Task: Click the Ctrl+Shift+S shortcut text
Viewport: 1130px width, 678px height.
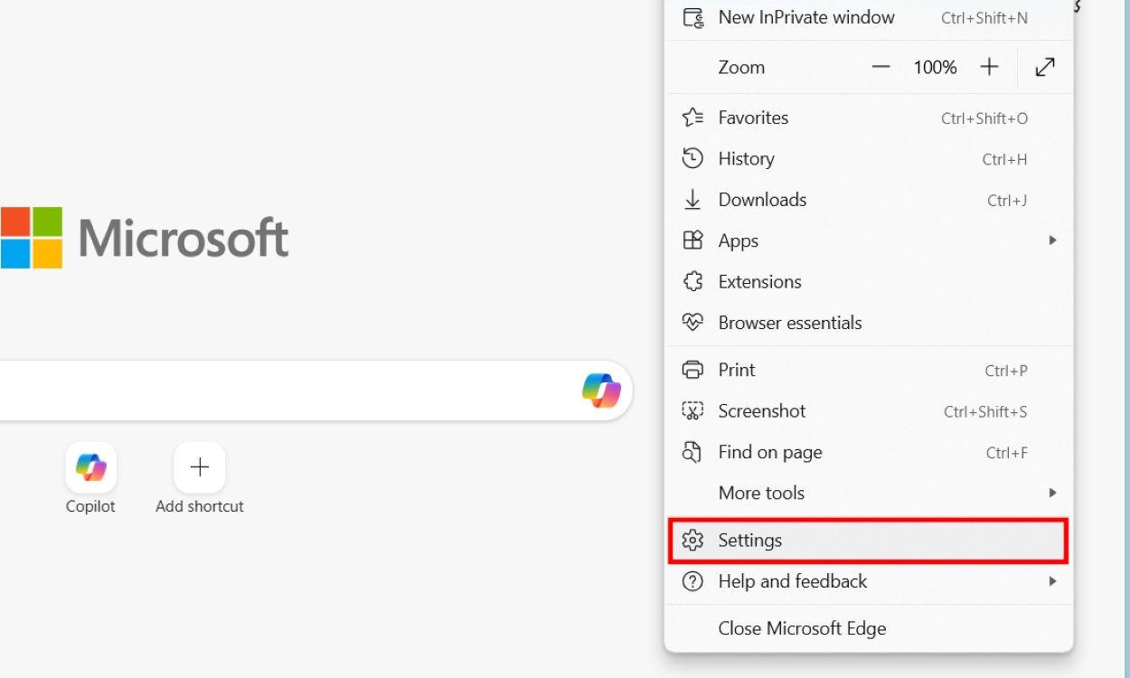Action: pos(985,412)
